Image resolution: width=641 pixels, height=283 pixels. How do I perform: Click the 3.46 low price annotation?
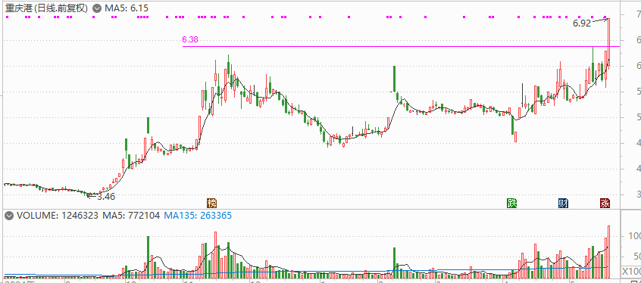click(106, 197)
